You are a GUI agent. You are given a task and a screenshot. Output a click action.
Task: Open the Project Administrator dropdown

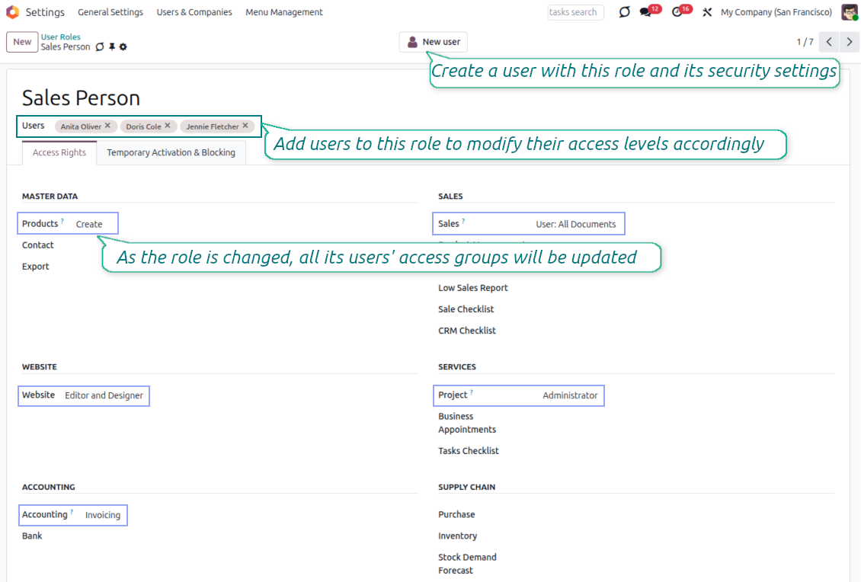(x=569, y=395)
